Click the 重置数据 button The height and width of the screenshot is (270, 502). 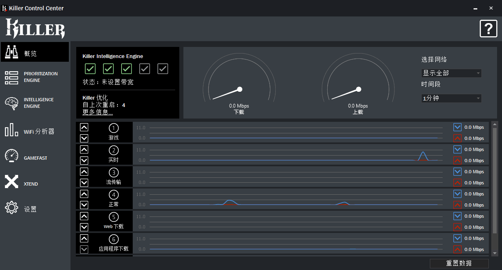coord(459,263)
